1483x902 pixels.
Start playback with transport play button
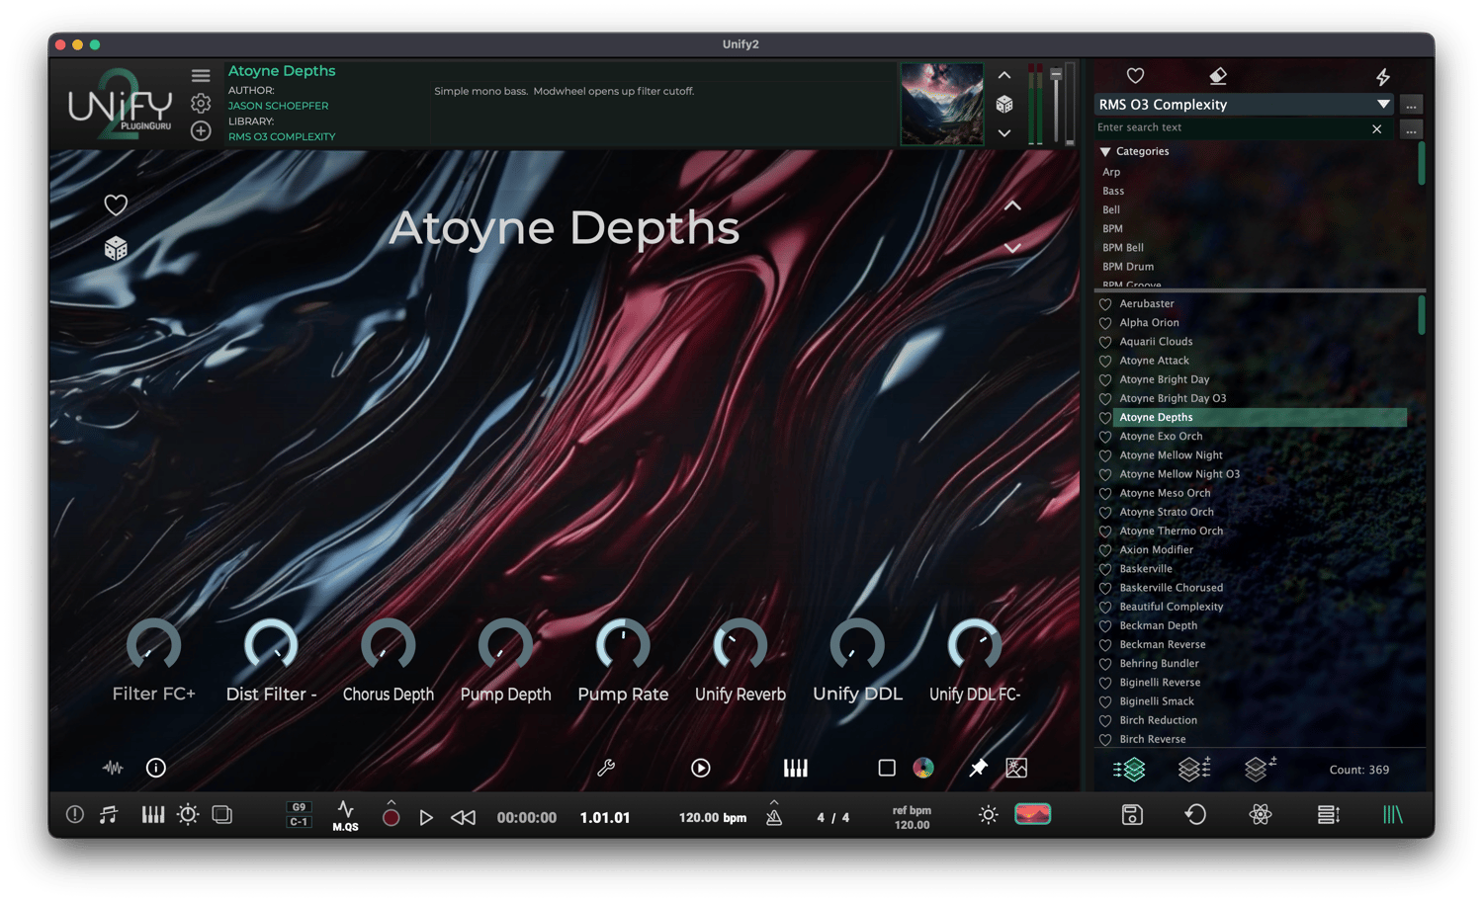(426, 817)
